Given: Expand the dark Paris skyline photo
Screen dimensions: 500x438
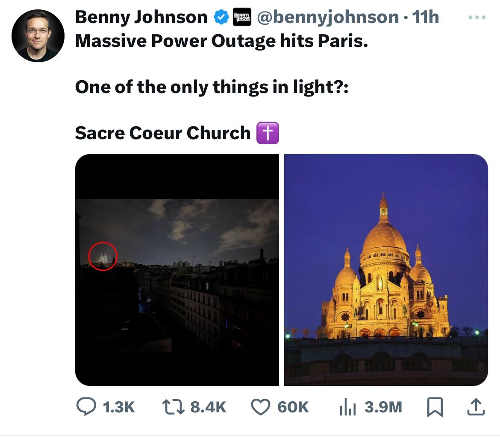Looking at the screenshot, I should coord(177,270).
